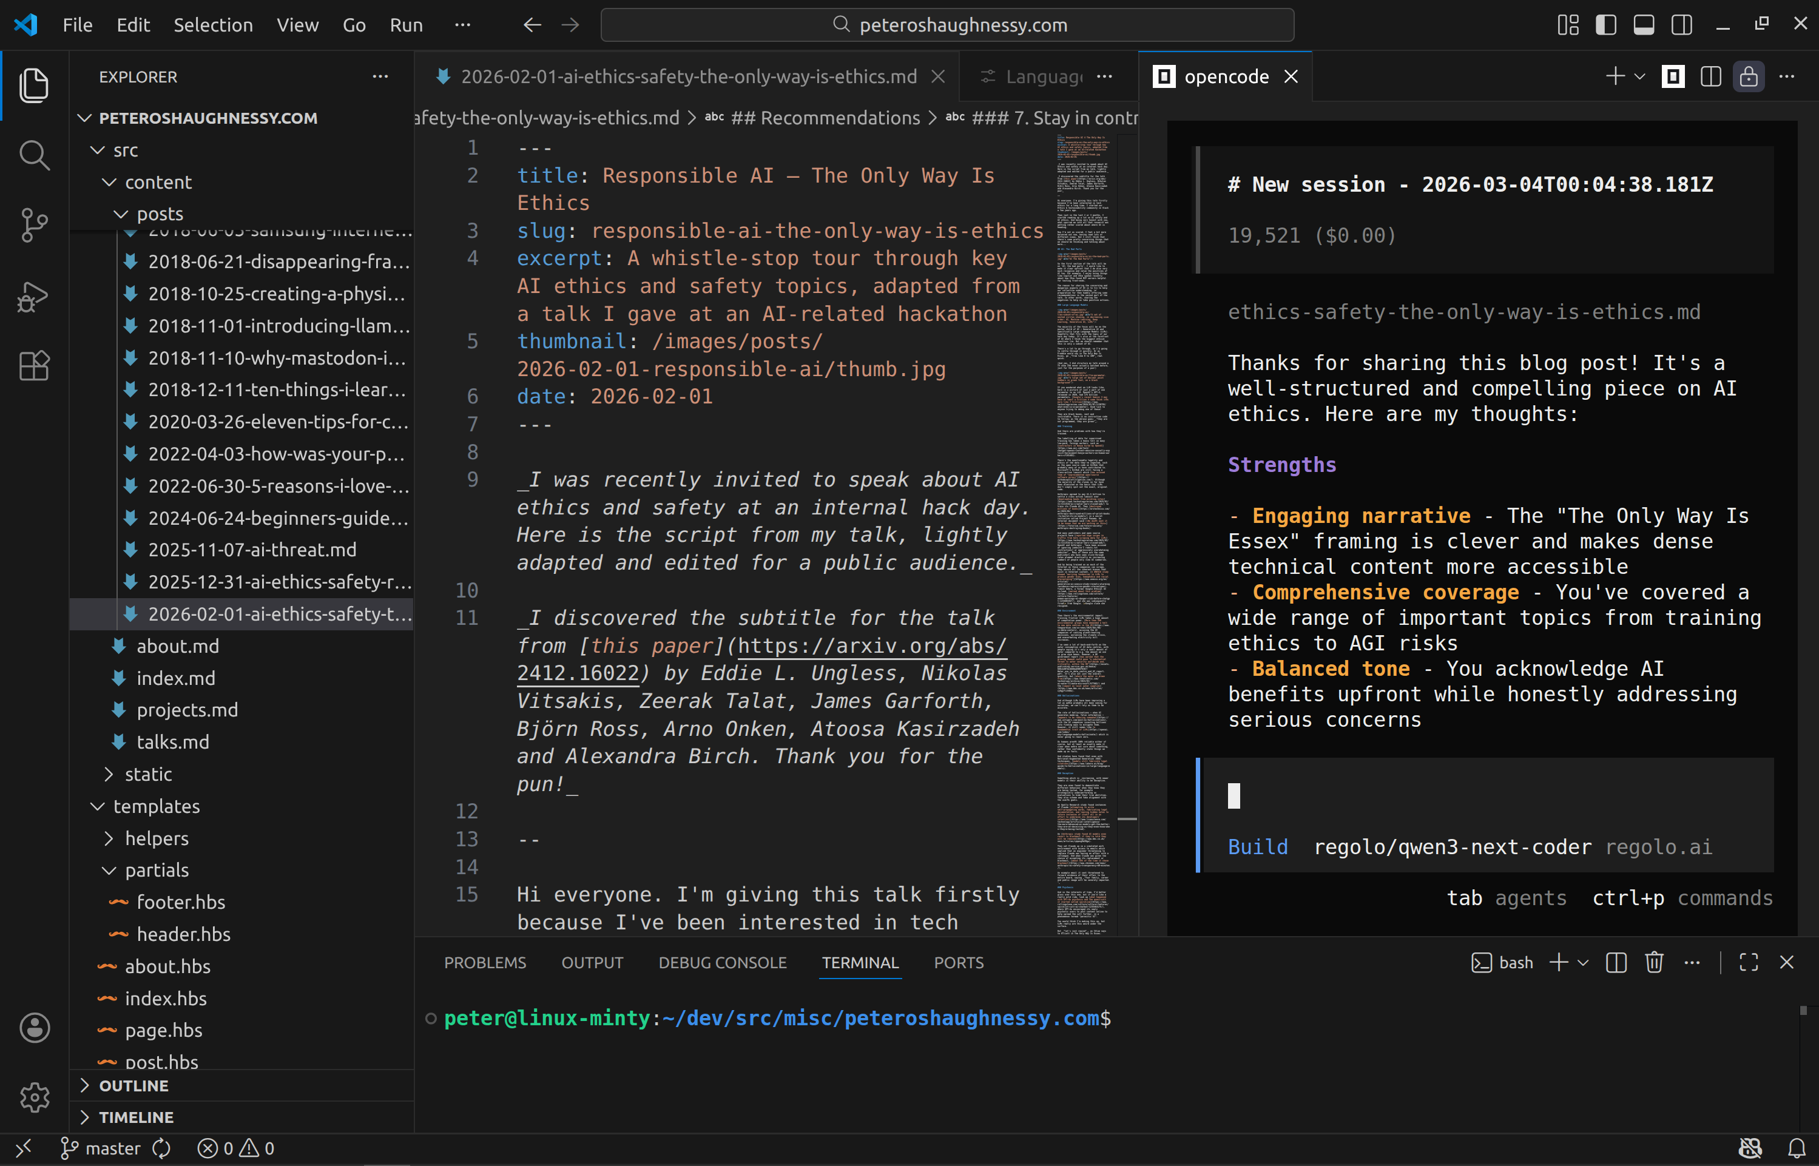Toggle the secondary sidebar layout control

(x=1682, y=24)
